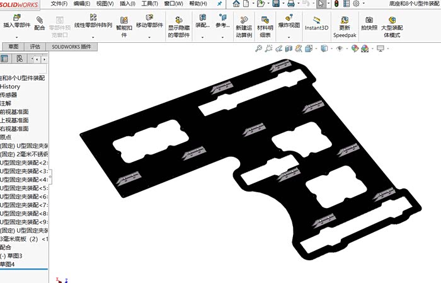This screenshot has height=283, width=441.
Task: Open the Options gear icon
Action: click(356, 3)
